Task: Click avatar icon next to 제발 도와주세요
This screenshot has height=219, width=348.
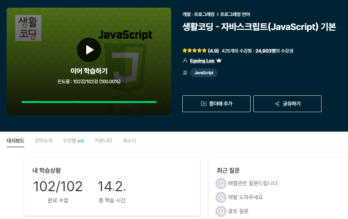Action: point(221,197)
